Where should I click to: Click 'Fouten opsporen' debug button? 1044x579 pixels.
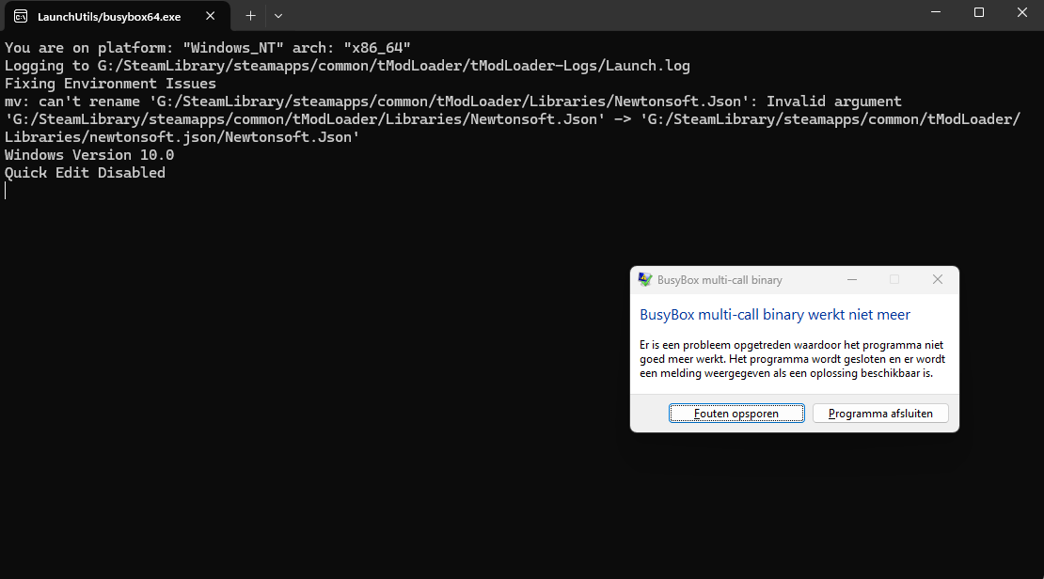tap(736, 414)
